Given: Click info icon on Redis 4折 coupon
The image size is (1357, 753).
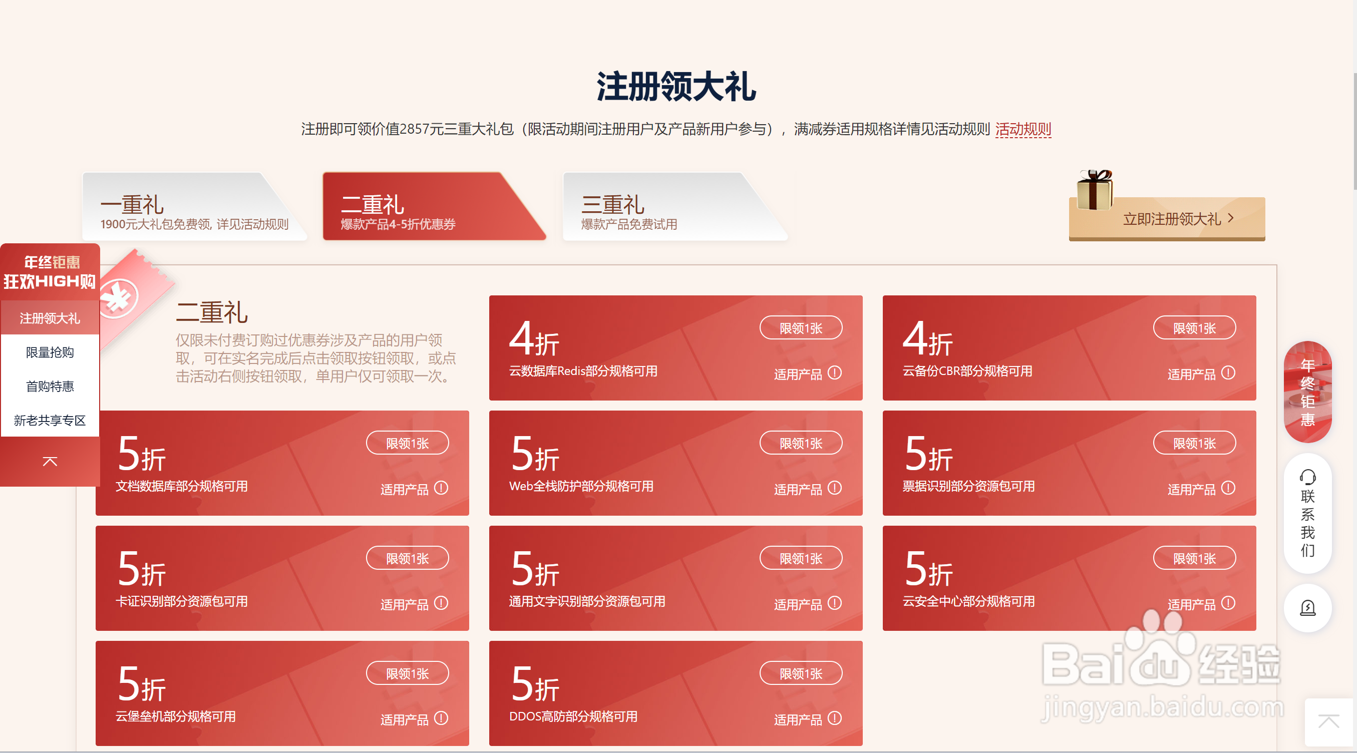Looking at the screenshot, I should [x=834, y=373].
